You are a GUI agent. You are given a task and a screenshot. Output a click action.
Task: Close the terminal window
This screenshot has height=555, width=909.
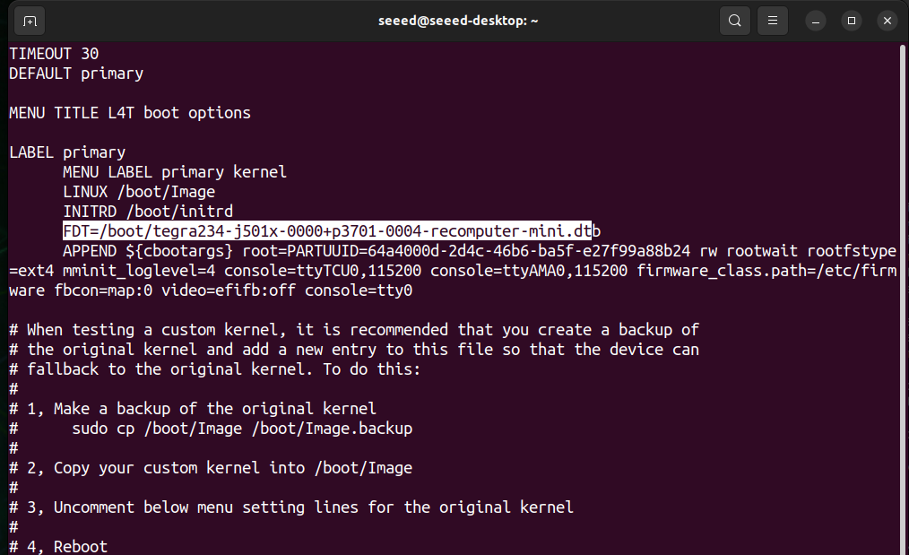(887, 20)
